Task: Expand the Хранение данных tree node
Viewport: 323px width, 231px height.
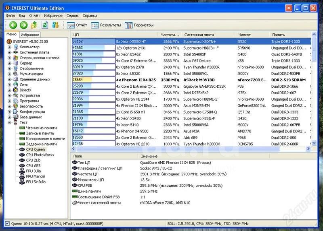Action: click(9, 79)
